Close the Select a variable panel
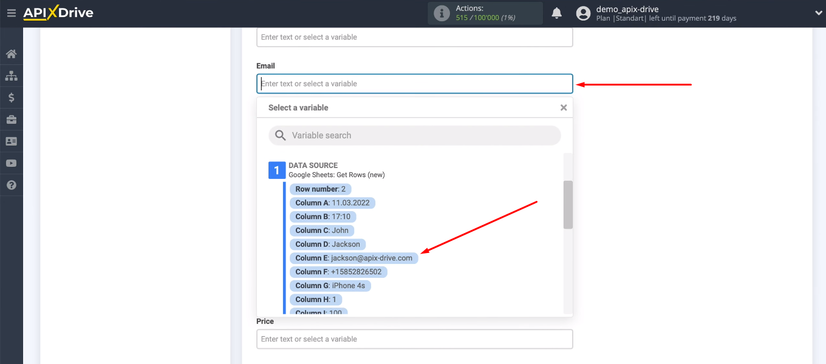Screen dimensions: 826x364 pos(563,107)
